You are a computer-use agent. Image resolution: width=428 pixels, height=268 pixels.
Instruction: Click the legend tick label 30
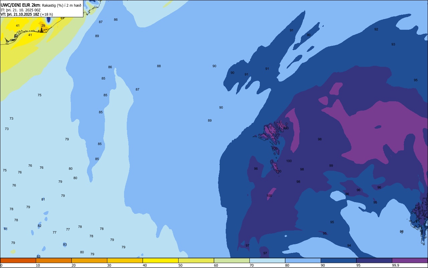109,265
